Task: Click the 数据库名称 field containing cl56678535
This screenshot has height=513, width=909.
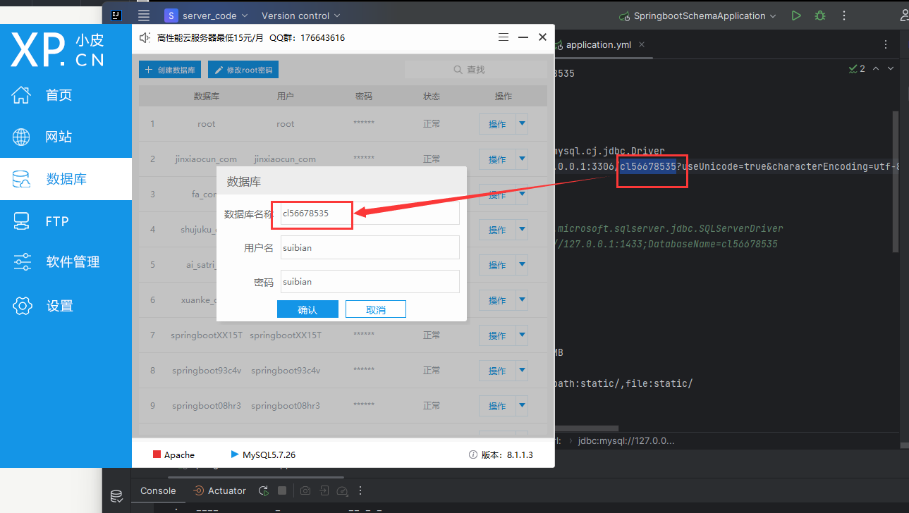Action: point(370,213)
